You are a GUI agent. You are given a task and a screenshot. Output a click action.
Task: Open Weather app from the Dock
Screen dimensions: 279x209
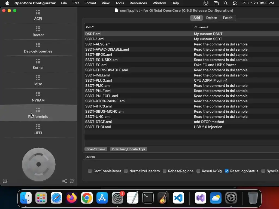(x=216, y=198)
